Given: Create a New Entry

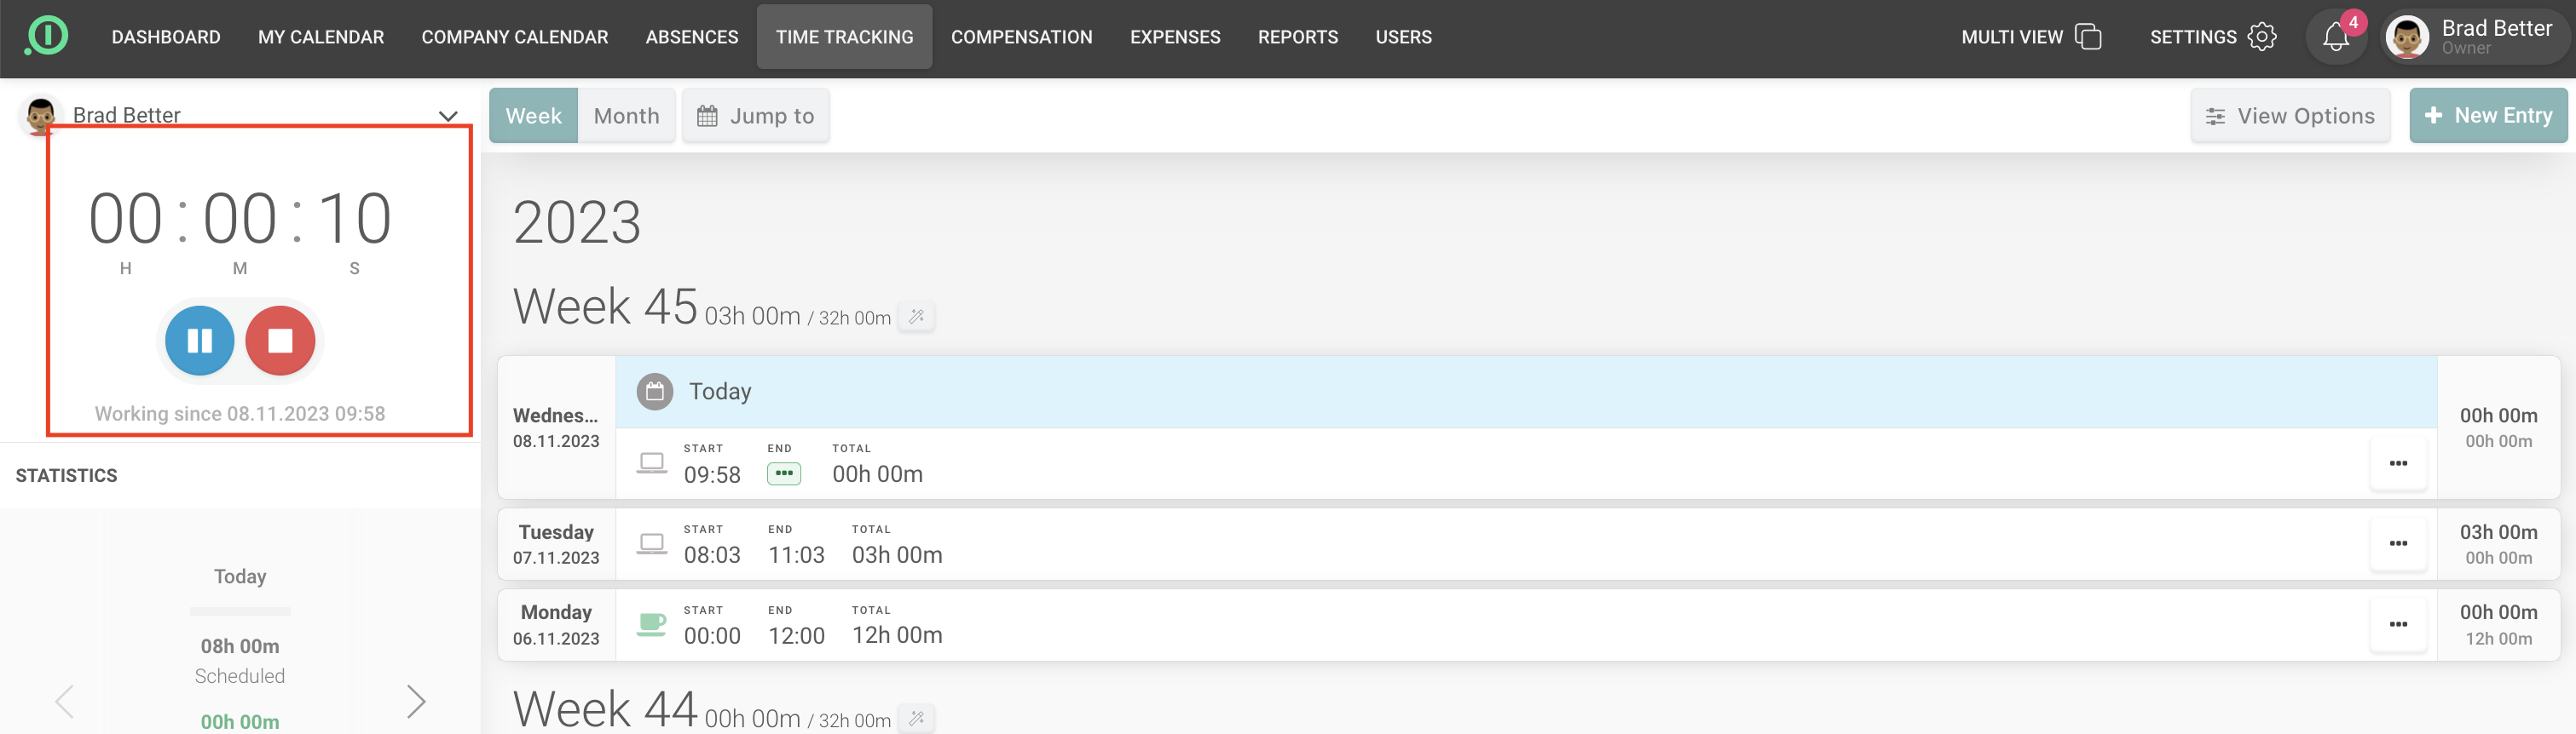Looking at the screenshot, I should (2487, 116).
